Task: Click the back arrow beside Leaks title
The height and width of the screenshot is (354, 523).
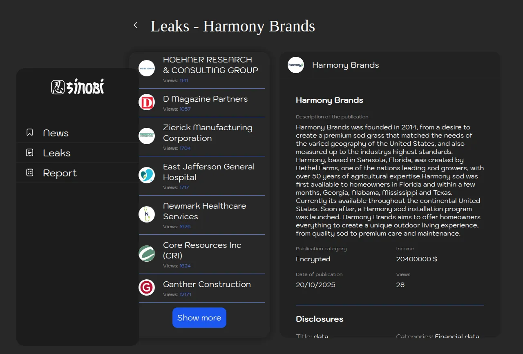Action: pyautogui.click(x=136, y=25)
